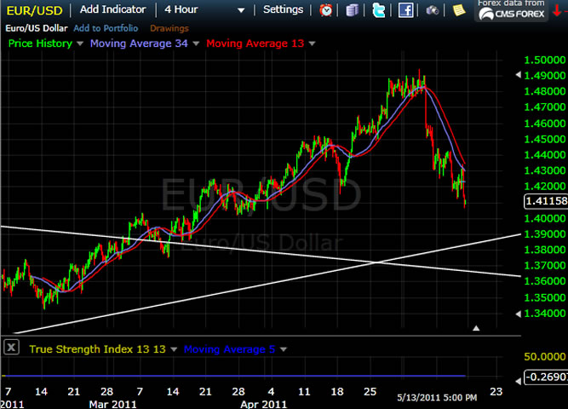Open the Settings menu

283,10
